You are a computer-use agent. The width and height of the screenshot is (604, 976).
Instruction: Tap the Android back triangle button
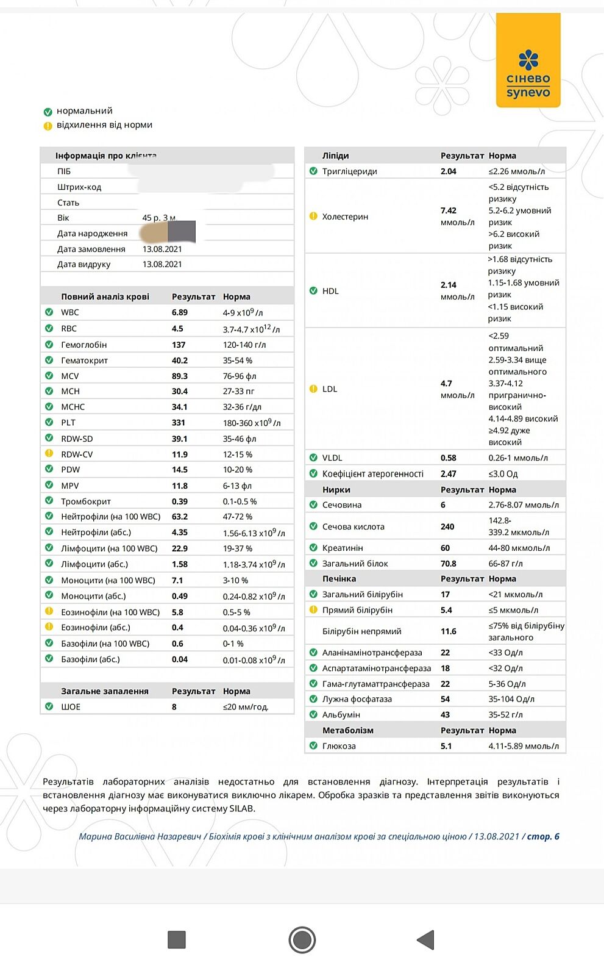[426, 939]
